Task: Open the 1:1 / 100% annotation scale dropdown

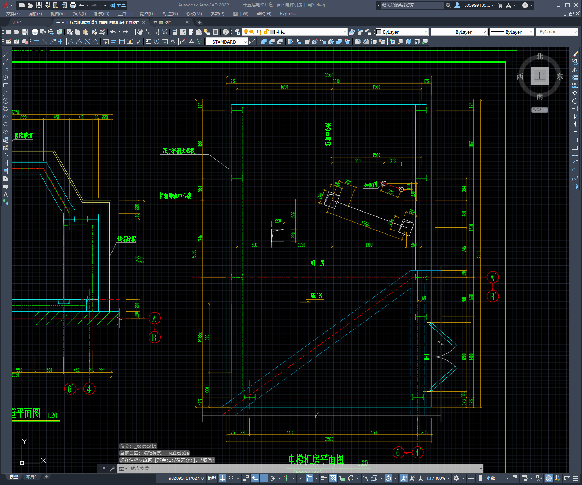Action: tap(438, 478)
